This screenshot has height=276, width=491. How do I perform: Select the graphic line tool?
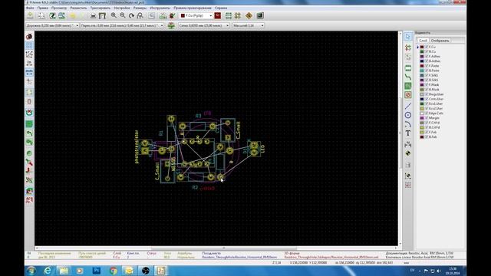click(x=407, y=106)
